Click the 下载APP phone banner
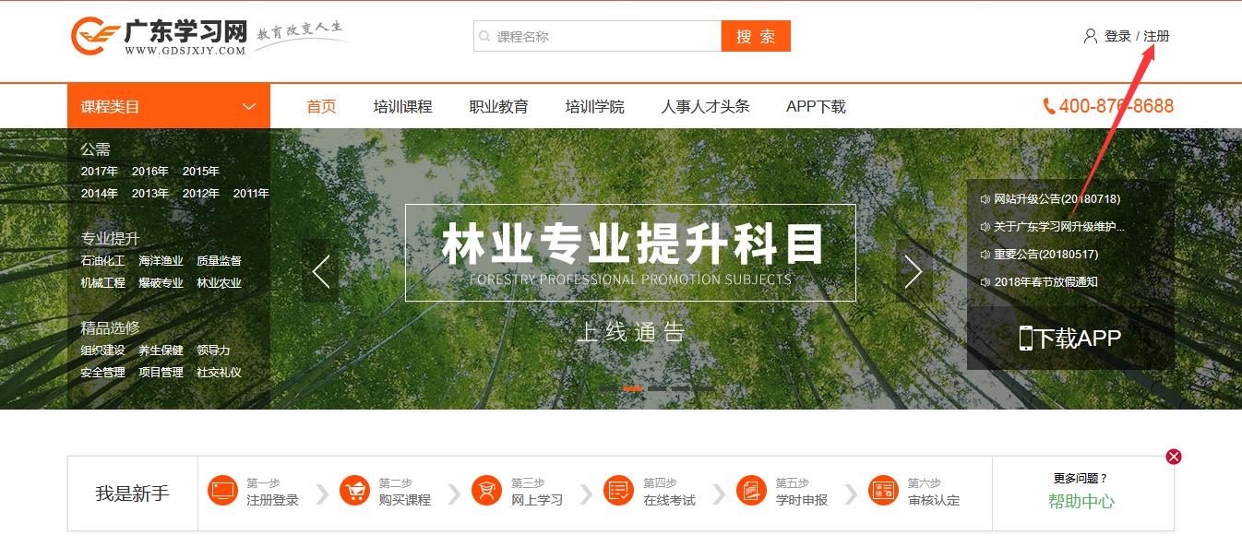Viewport: 1242px width, 559px height. 1070,339
